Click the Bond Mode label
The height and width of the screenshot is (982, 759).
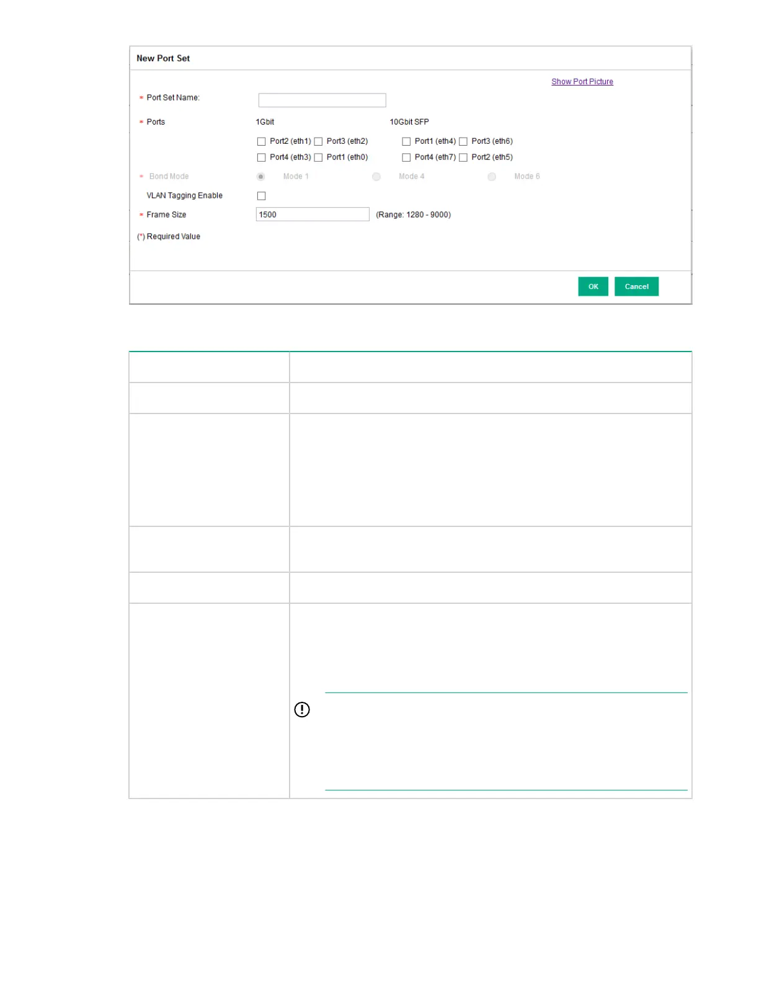(x=169, y=177)
